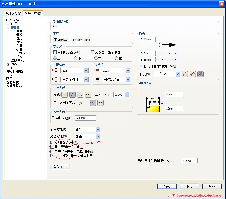Open primary tolerance 与标称相同 dropdown
Viewport: 226px width, 199px height.
click(86, 79)
